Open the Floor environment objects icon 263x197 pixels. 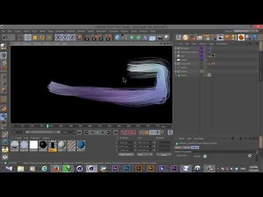tap(152, 38)
